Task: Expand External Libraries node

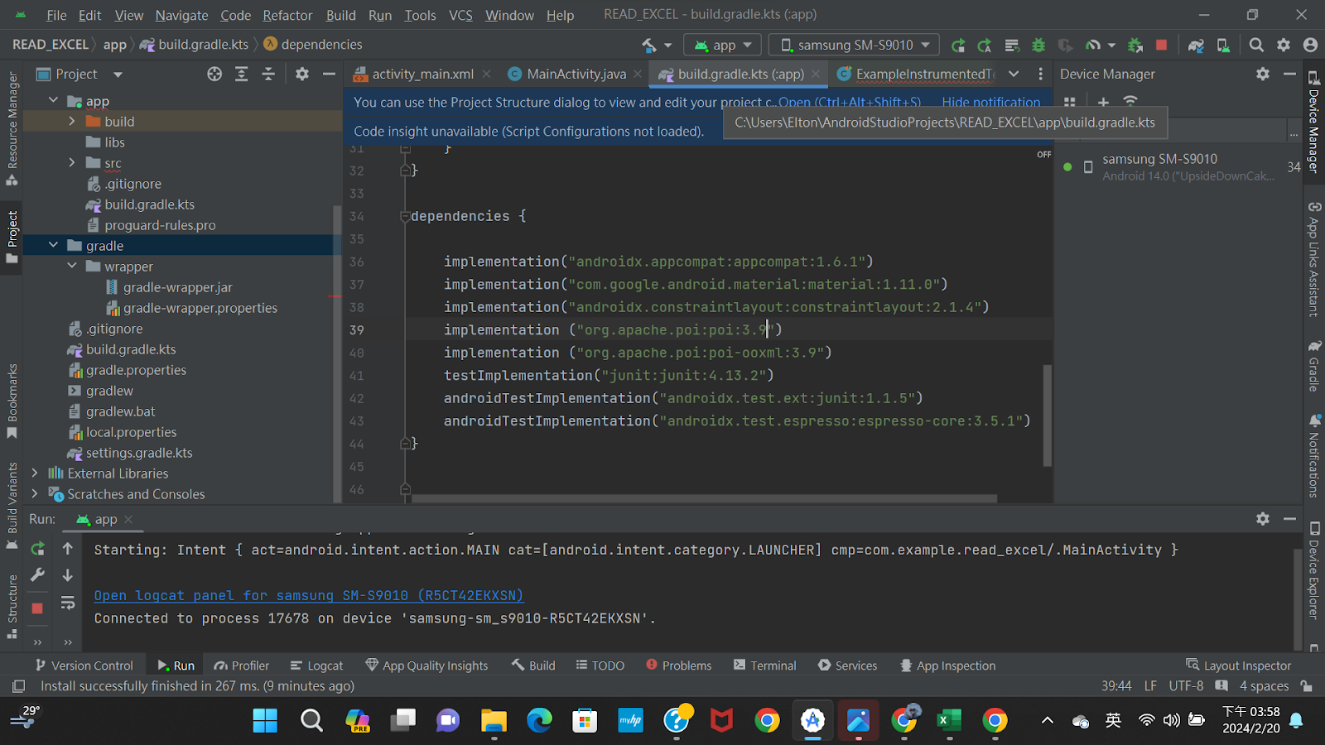Action: click(x=35, y=473)
